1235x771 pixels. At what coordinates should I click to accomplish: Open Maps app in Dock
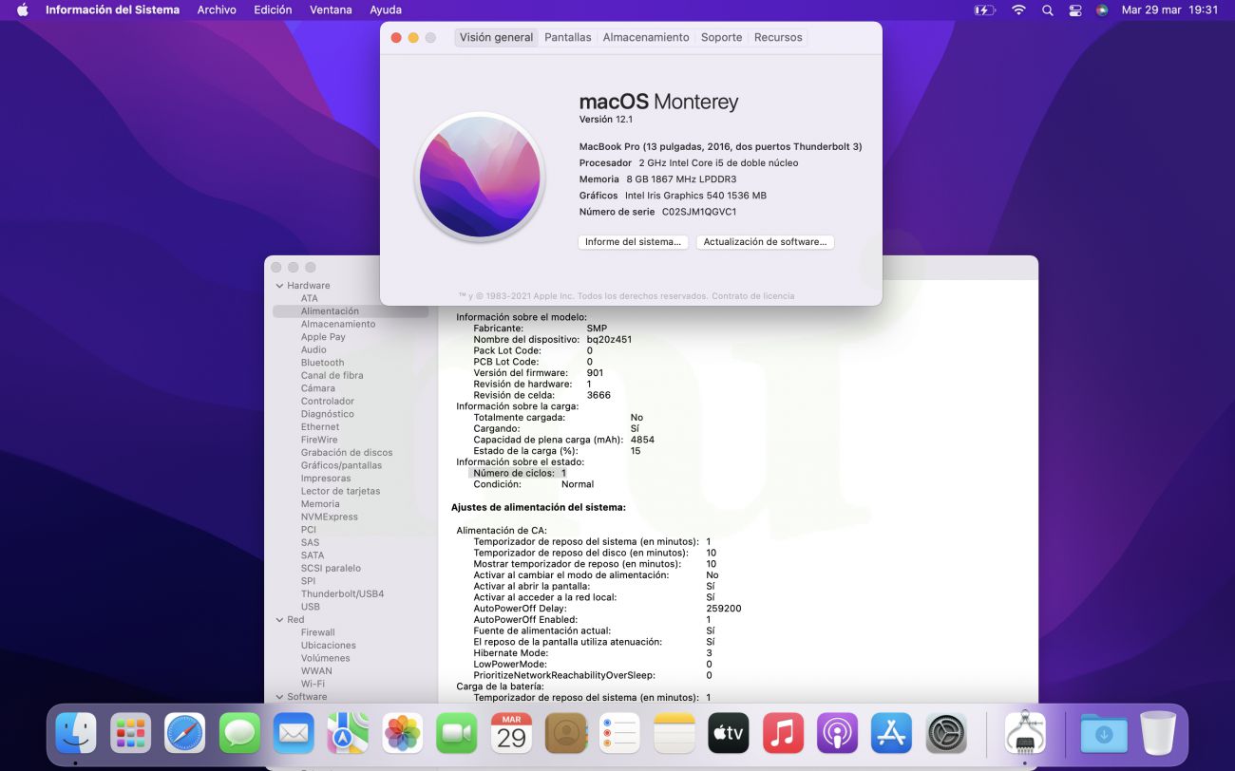(349, 733)
